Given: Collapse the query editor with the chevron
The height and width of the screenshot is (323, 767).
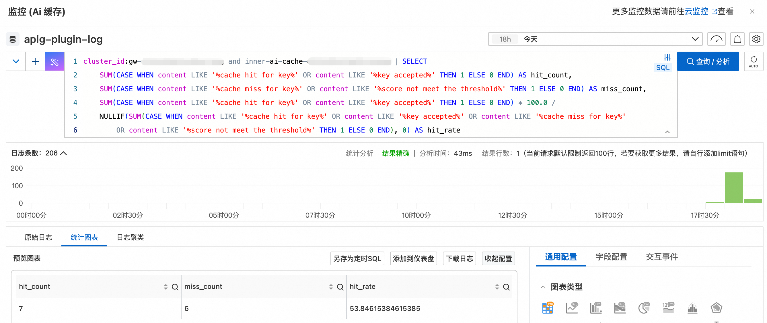Looking at the screenshot, I should (667, 132).
